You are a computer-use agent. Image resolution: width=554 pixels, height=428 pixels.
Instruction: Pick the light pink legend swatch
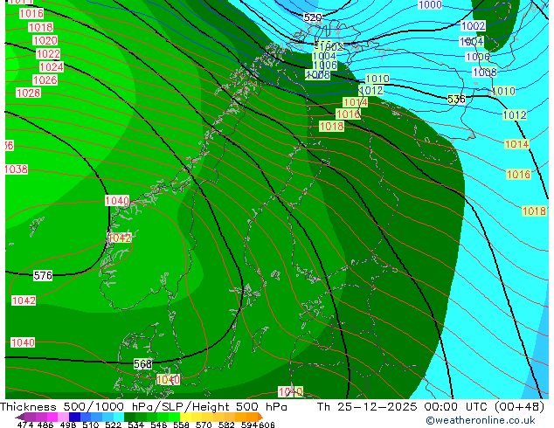[63, 417]
